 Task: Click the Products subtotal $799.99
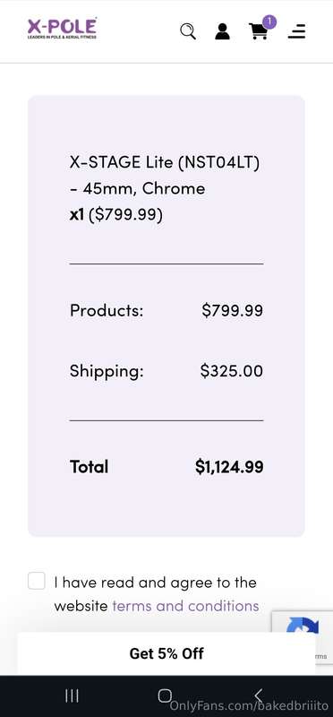tap(233, 310)
